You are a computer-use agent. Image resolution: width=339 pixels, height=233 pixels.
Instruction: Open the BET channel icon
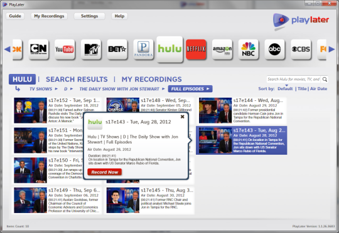click(x=117, y=49)
